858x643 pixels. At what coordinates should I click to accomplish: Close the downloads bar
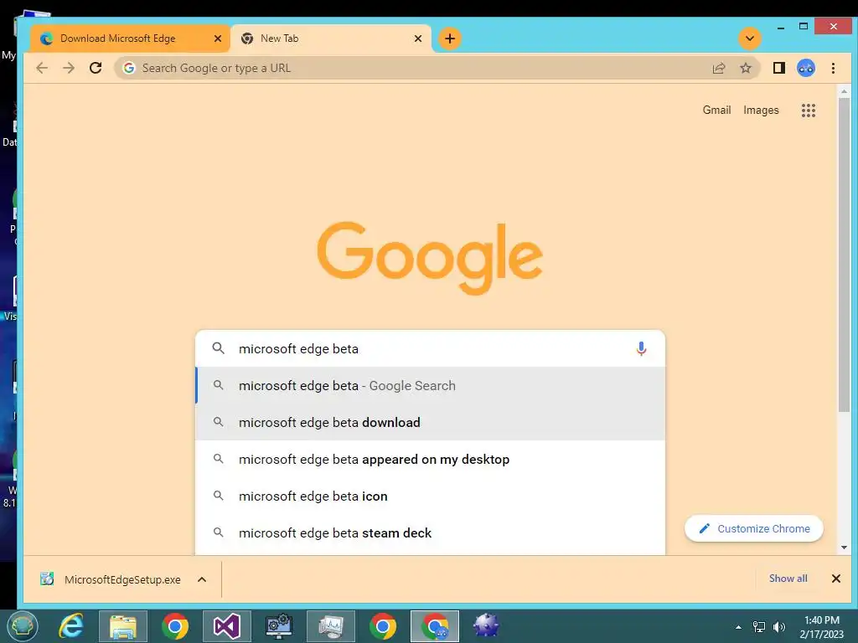(835, 579)
